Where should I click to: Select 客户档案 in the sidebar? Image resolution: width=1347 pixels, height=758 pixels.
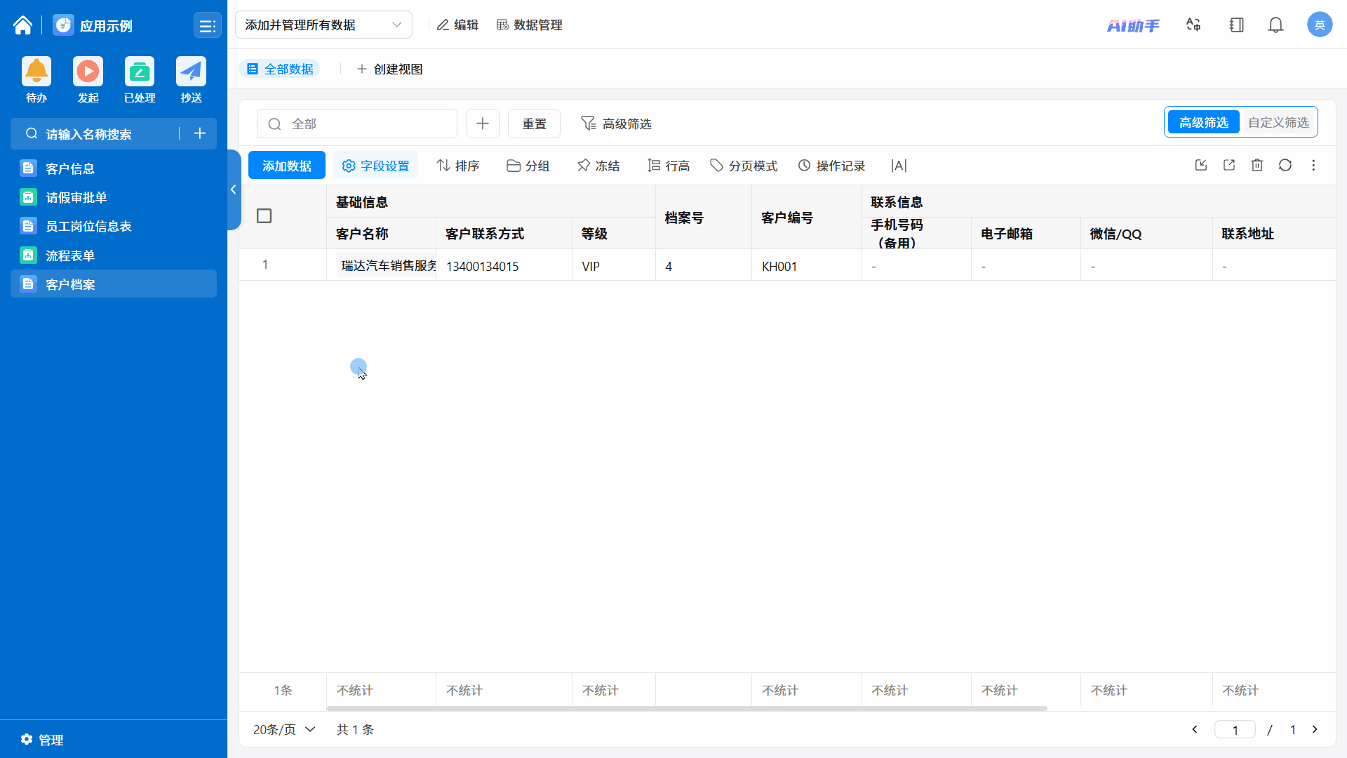pyautogui.click(x=114, y=284)
